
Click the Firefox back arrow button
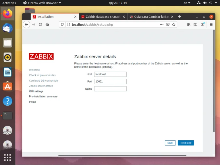coord(26,25)
